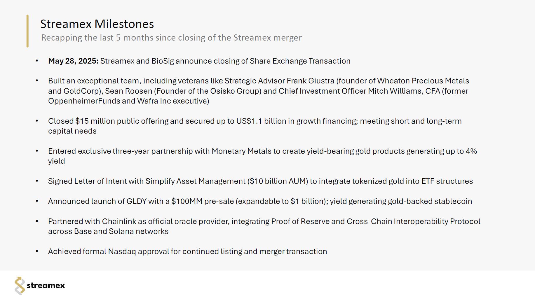This screenshot has width=535, height=301.
Task: Click the "Recapping the last 5 months" subtitle
Action: [171, 38]
